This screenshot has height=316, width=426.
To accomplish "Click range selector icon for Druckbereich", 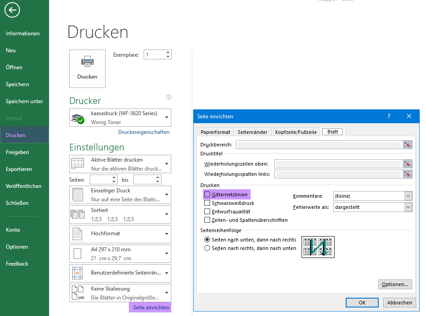I will 407,145.
